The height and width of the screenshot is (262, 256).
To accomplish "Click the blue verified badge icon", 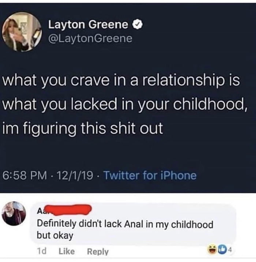I will 138,25.
